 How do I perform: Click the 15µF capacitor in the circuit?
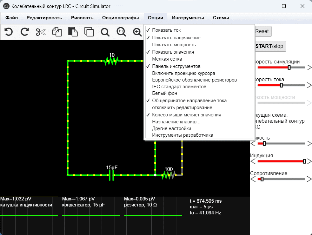(x=111, y=175)
